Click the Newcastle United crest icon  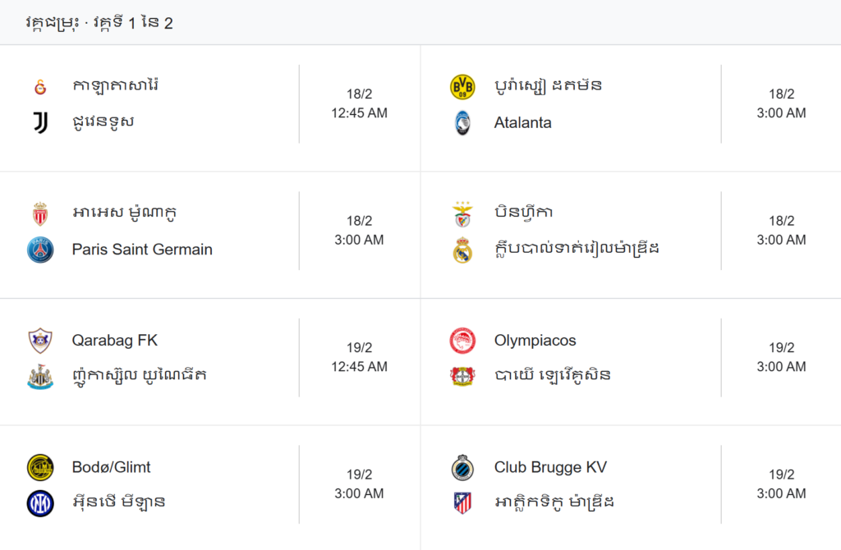coord(40,377)
